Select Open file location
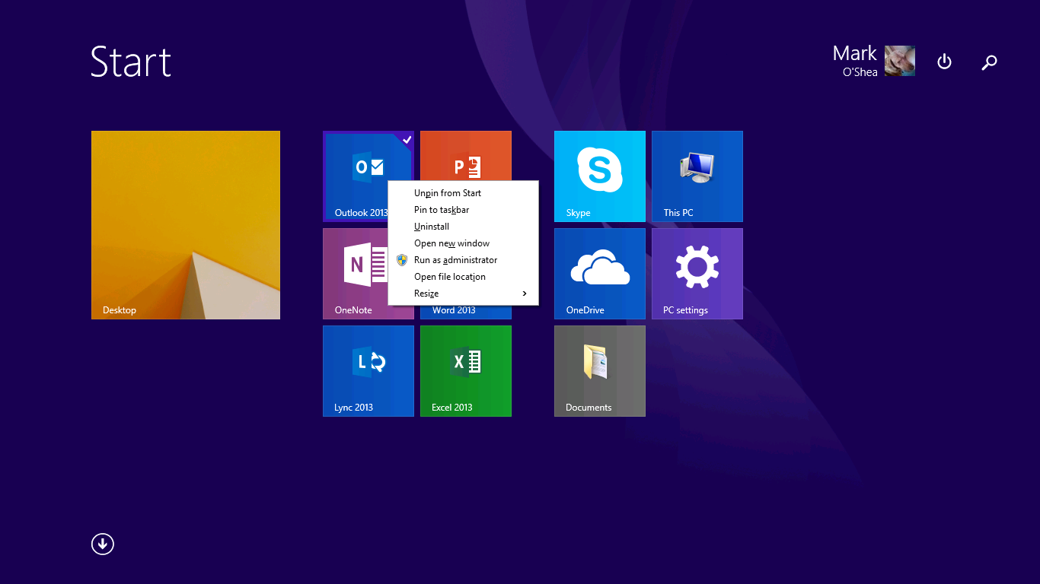The image size is (1040, 584). [x=450, y=277]
